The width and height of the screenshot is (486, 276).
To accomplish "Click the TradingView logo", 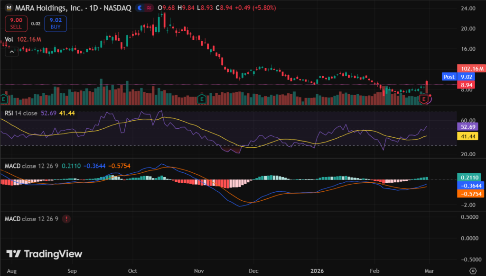I will 45,254.
